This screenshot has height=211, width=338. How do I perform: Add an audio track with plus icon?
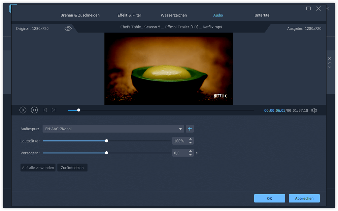tap(190, 129)
